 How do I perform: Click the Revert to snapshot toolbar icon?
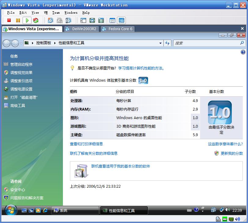[60, 20]
